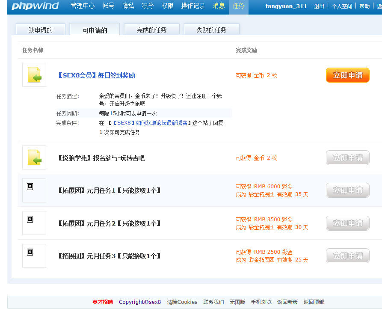This screenshot has height=309, width=382.
Task: Click 清除Cookies in the footer
Action: pos(182,302)
